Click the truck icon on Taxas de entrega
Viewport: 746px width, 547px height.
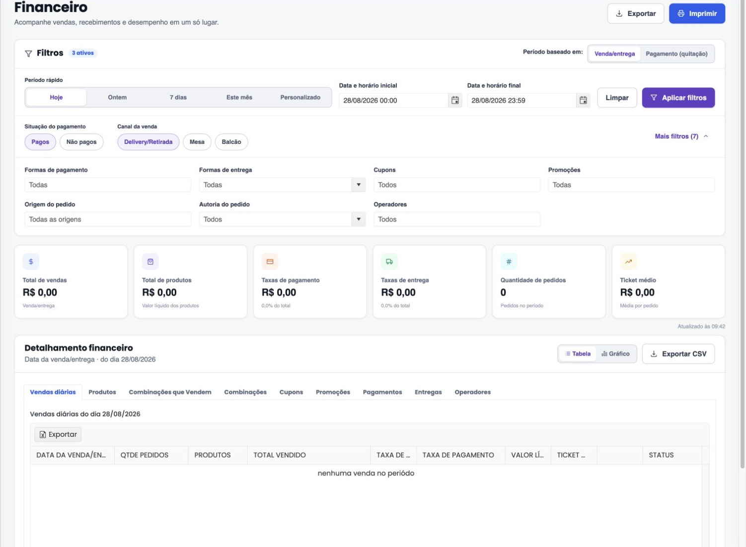(389, 262)
